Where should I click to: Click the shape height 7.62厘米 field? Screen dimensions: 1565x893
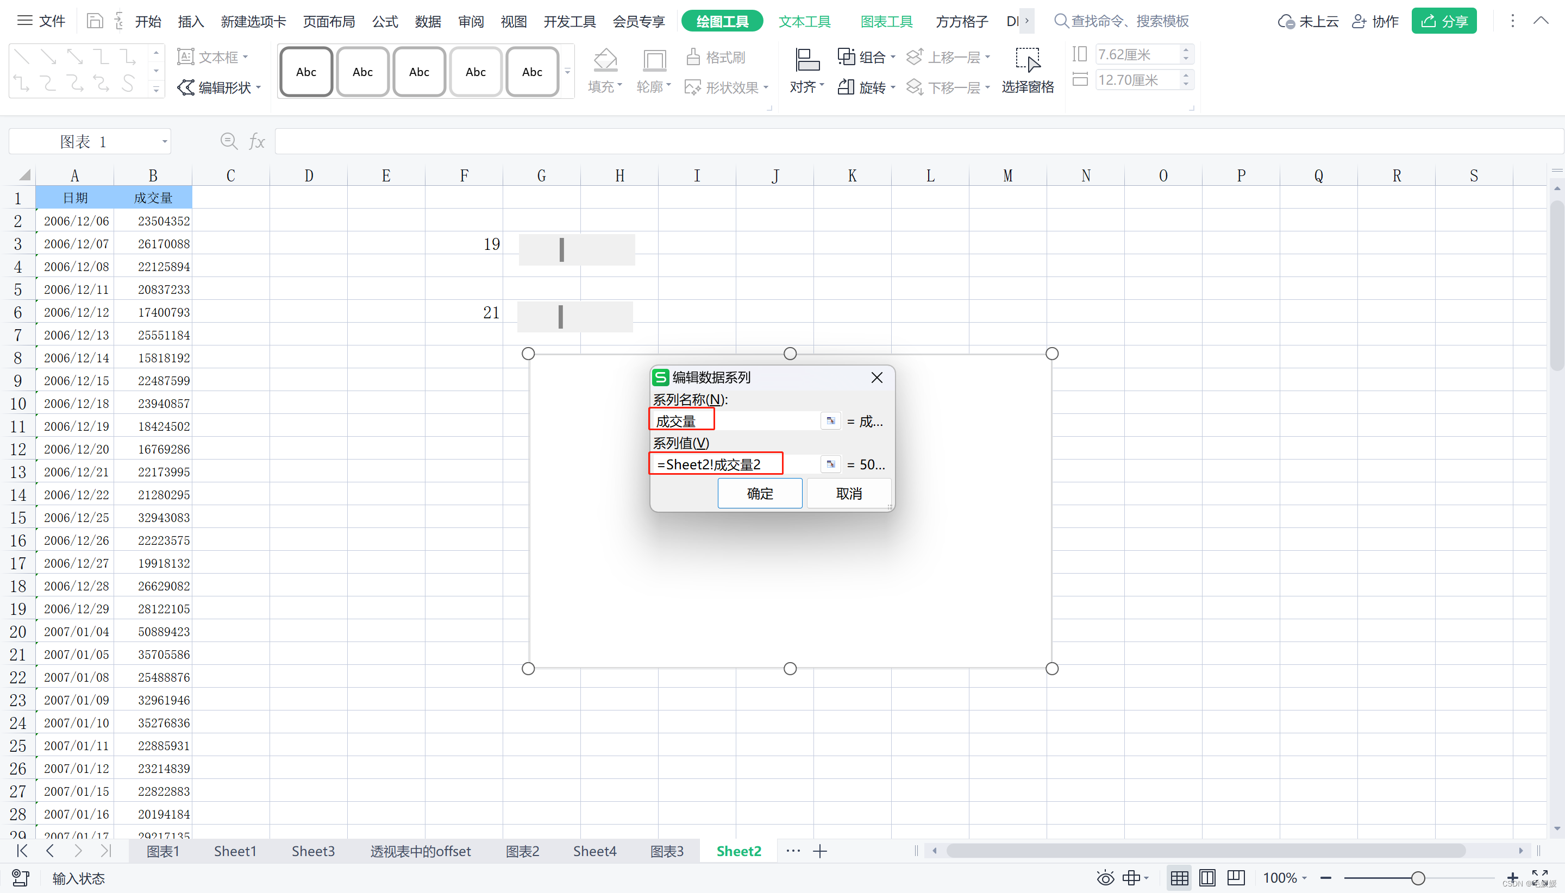tap(1137, 54)
